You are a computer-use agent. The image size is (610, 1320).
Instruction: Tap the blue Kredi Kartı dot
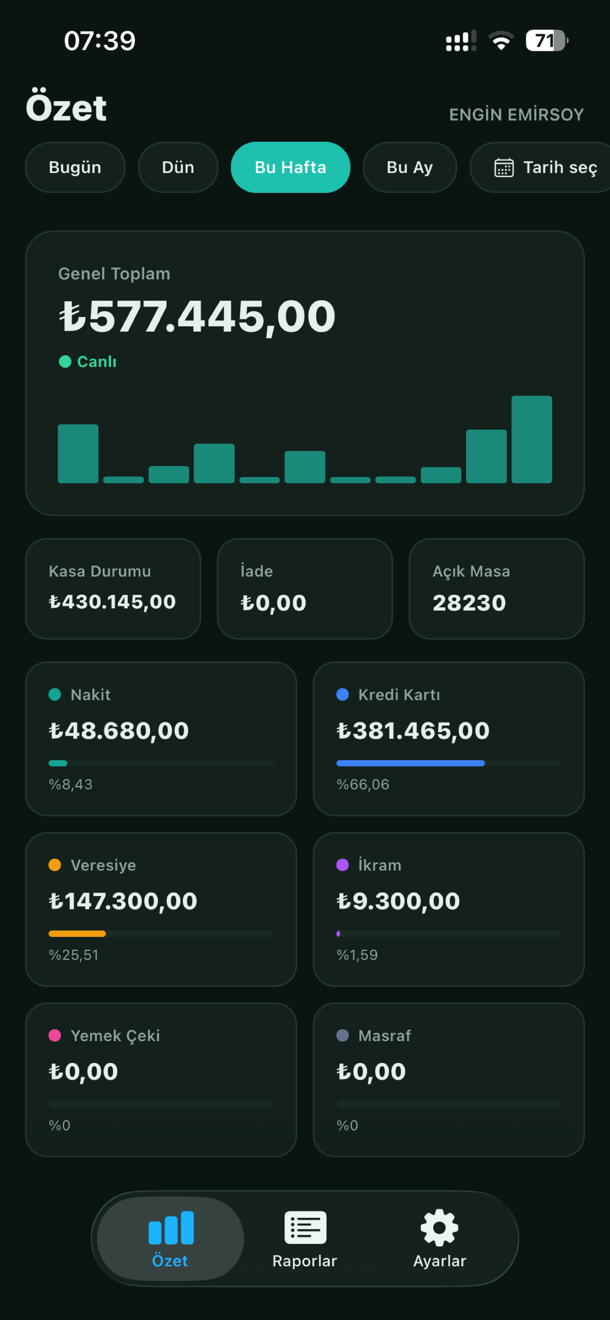(343, 694)
